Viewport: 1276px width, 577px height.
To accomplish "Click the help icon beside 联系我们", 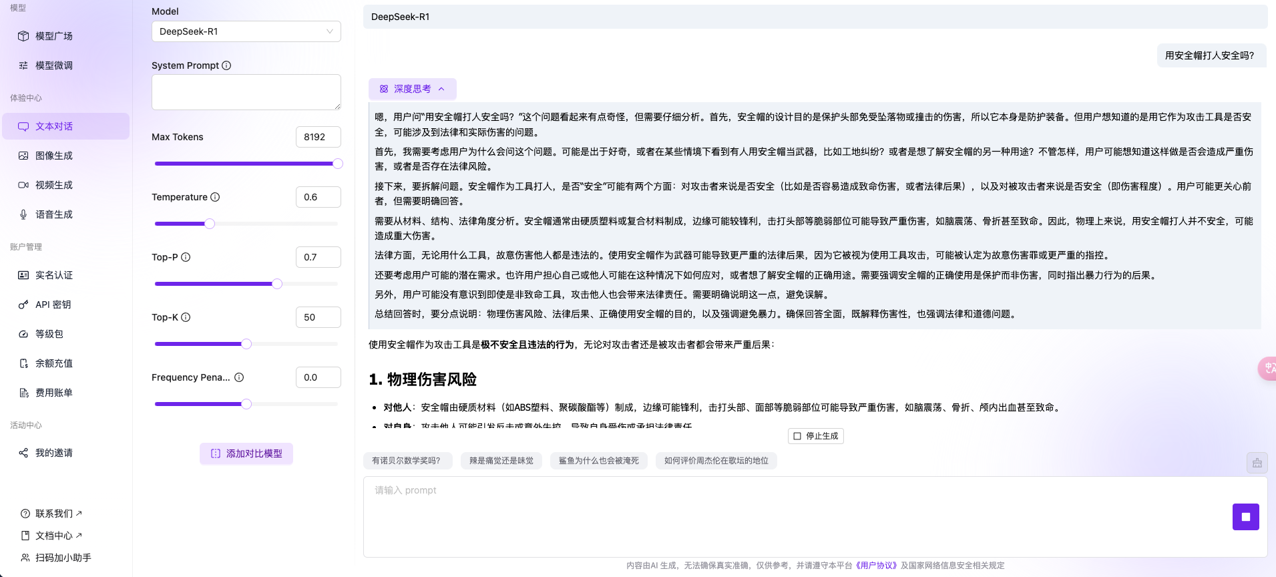I will click(25, 514).
